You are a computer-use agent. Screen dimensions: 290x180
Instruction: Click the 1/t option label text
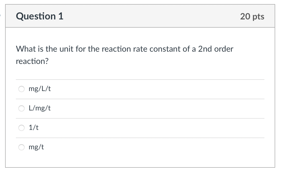tap(34, 128)
